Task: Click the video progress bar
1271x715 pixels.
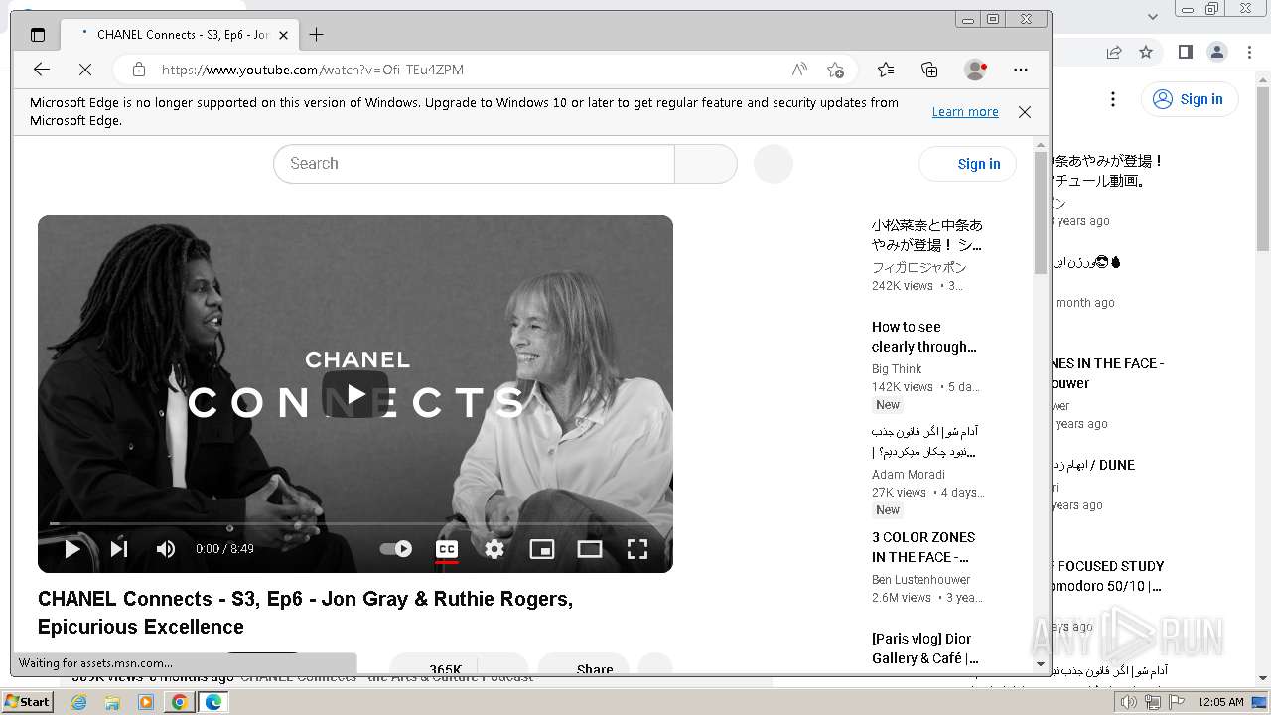Action: tap(355, 523)
